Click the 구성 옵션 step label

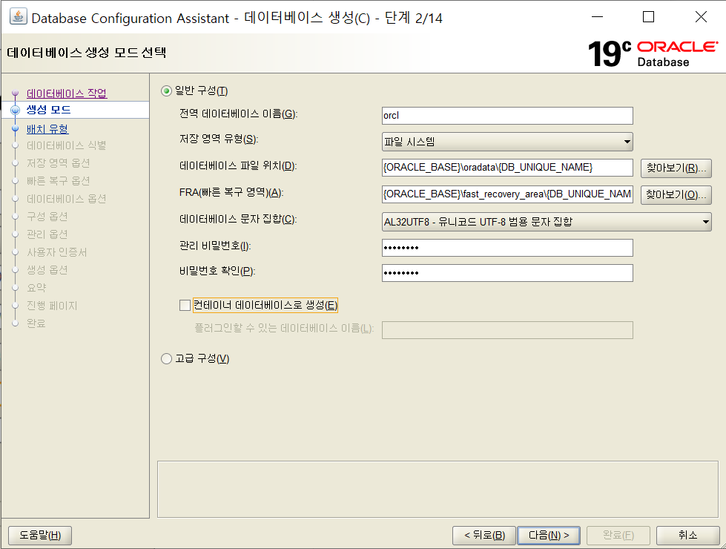click(47, 217)
